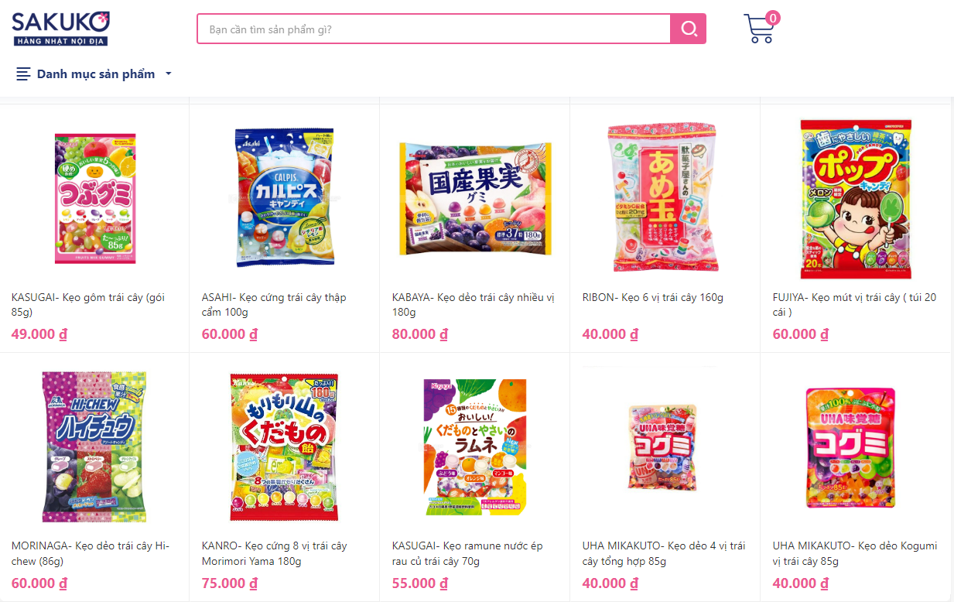Focus the product search input field
Screen dimensions: 954x602
(x=433, y=29)
